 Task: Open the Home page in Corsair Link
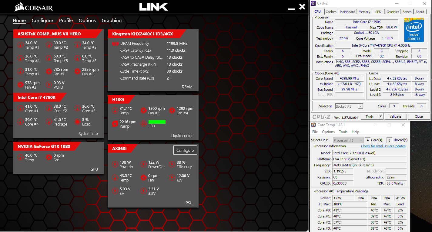coord(19,21)
